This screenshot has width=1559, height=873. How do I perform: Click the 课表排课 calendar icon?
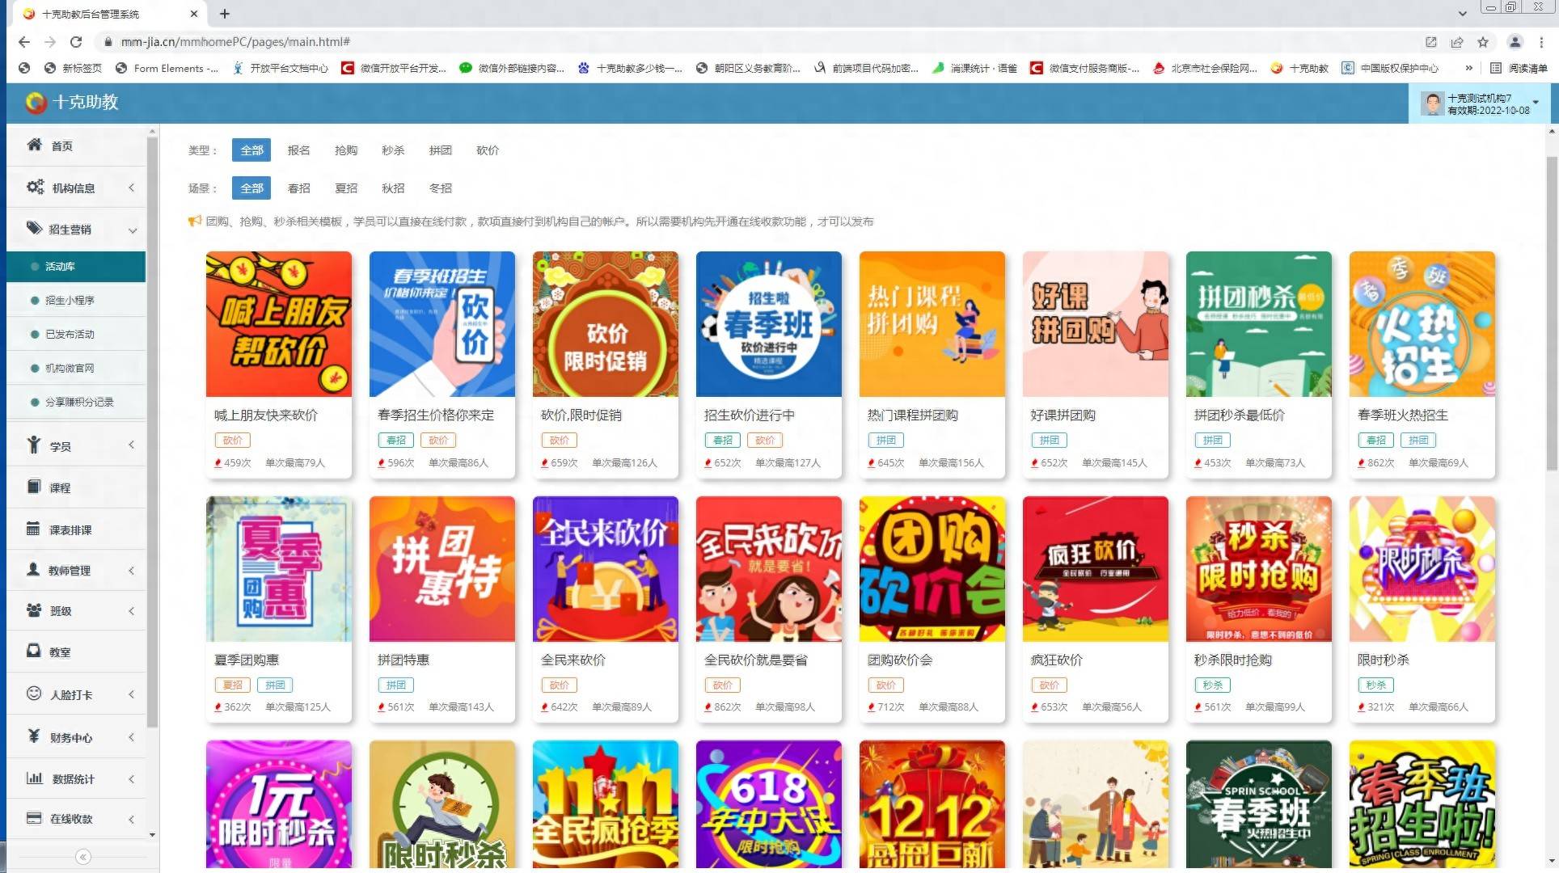(33, 529)
